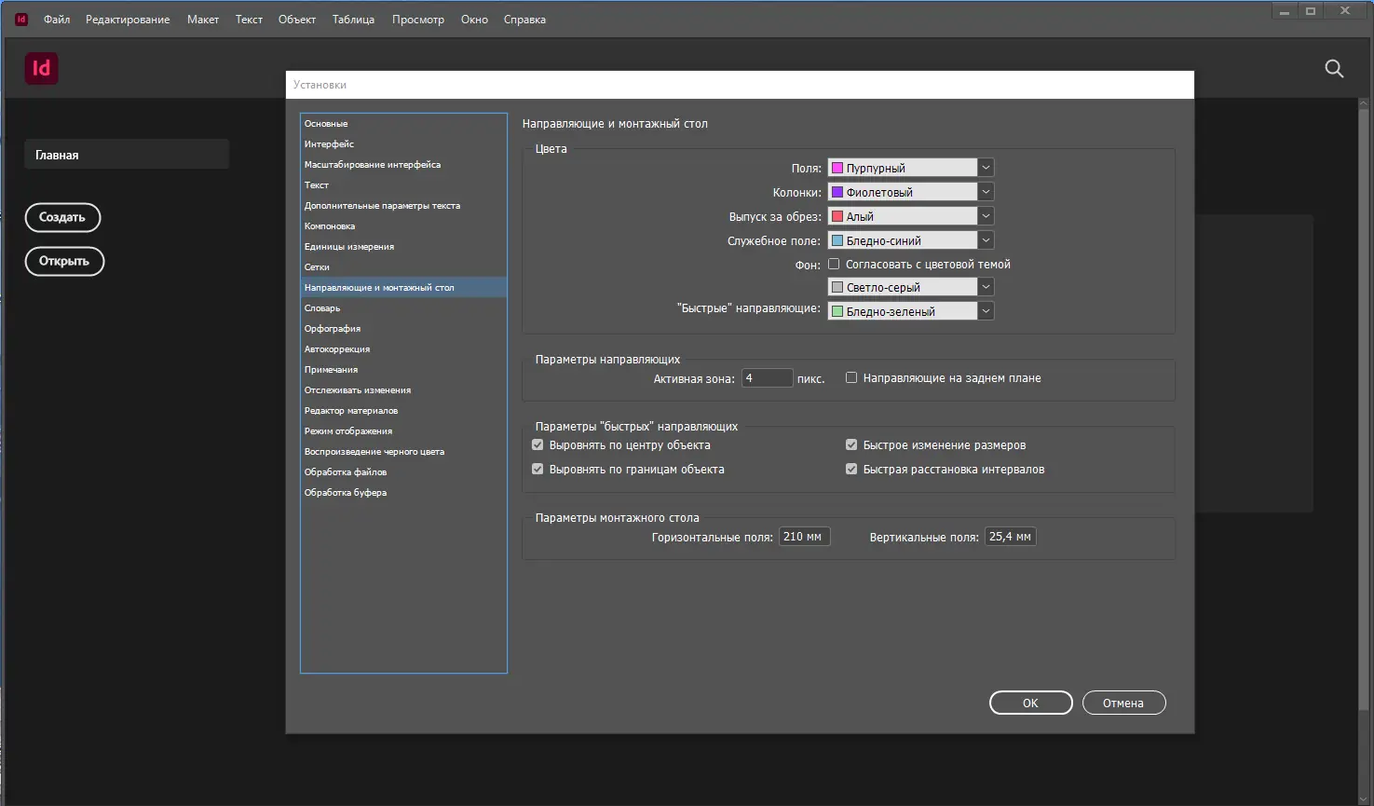Select 'Компоновка' category
The image size is (1374, 806).
404,226
